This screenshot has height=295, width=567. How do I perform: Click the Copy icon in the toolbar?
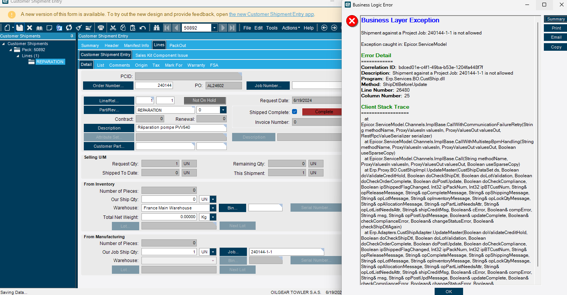point(123,28)
